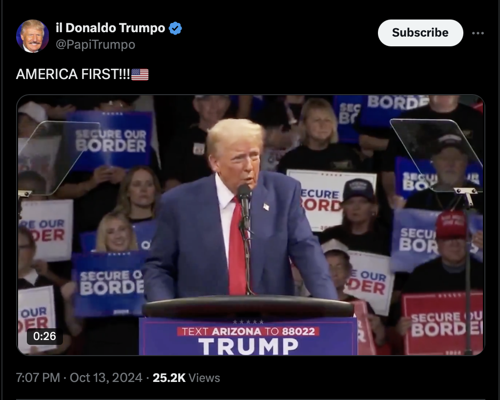Image resolution: width=500 pixels, height=400 pixels.
Task: Open the 25.2K Views count
Action: tap(186, 378)
